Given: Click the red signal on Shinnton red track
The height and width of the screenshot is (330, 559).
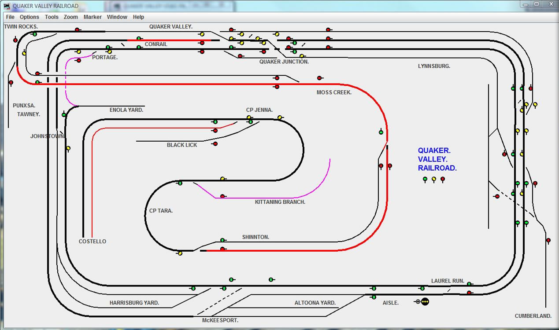Looking at the screenshot, I should [x=222, y=249].
